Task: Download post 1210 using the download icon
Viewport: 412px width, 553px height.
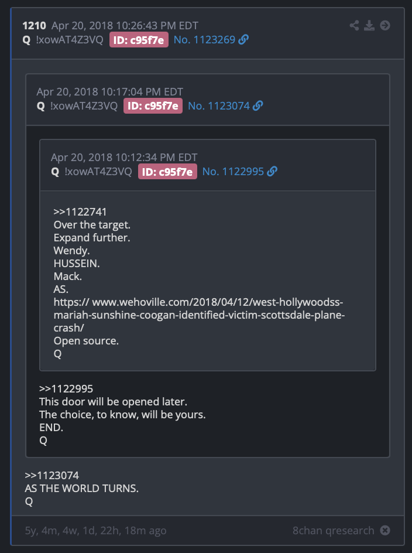Action: click(369, 25)
